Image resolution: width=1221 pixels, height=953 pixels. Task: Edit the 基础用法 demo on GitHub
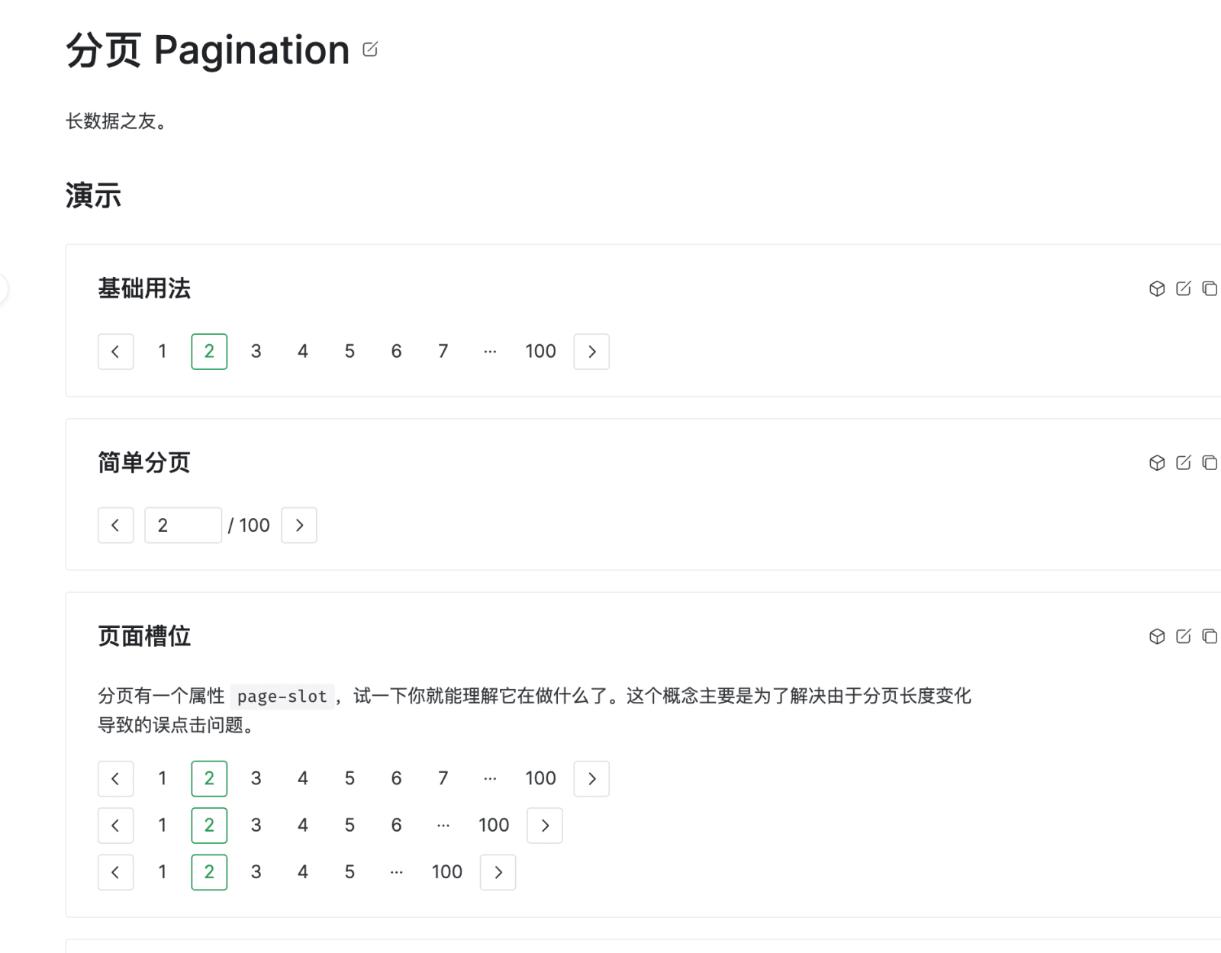click(1184, 288)
